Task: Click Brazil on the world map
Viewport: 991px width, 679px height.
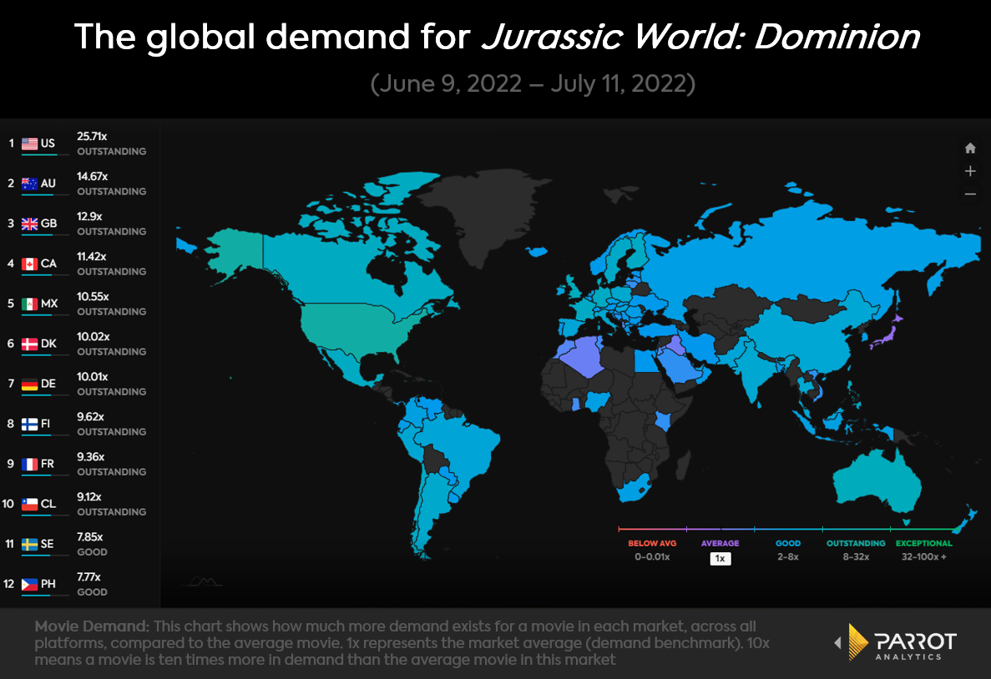Action: pyautogui.click(x=462, y=445)
